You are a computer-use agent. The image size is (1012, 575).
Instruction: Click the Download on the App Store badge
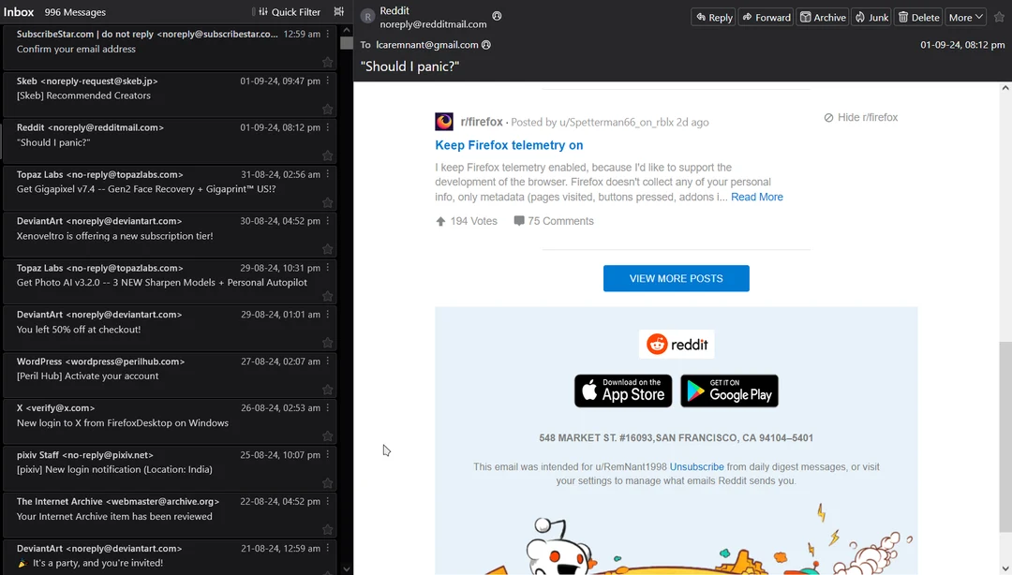click(622, 391)
